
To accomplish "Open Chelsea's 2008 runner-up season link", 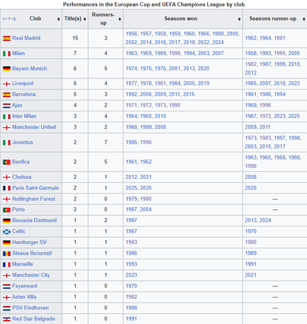I will pyautogui.click(x=251, y=177).
